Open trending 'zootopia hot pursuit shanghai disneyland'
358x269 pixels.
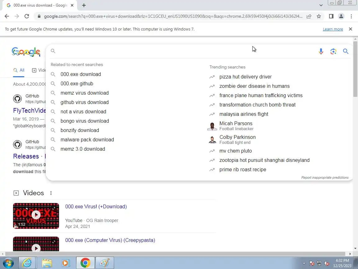click(x=264, y=160)
